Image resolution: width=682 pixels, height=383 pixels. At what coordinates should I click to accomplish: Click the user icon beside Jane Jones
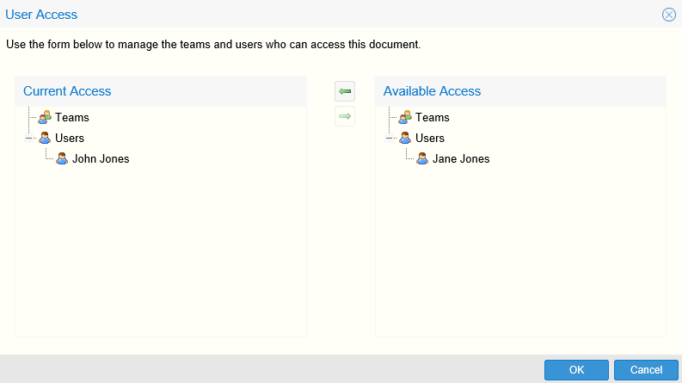pyautogui.click(x=422, y=158)
